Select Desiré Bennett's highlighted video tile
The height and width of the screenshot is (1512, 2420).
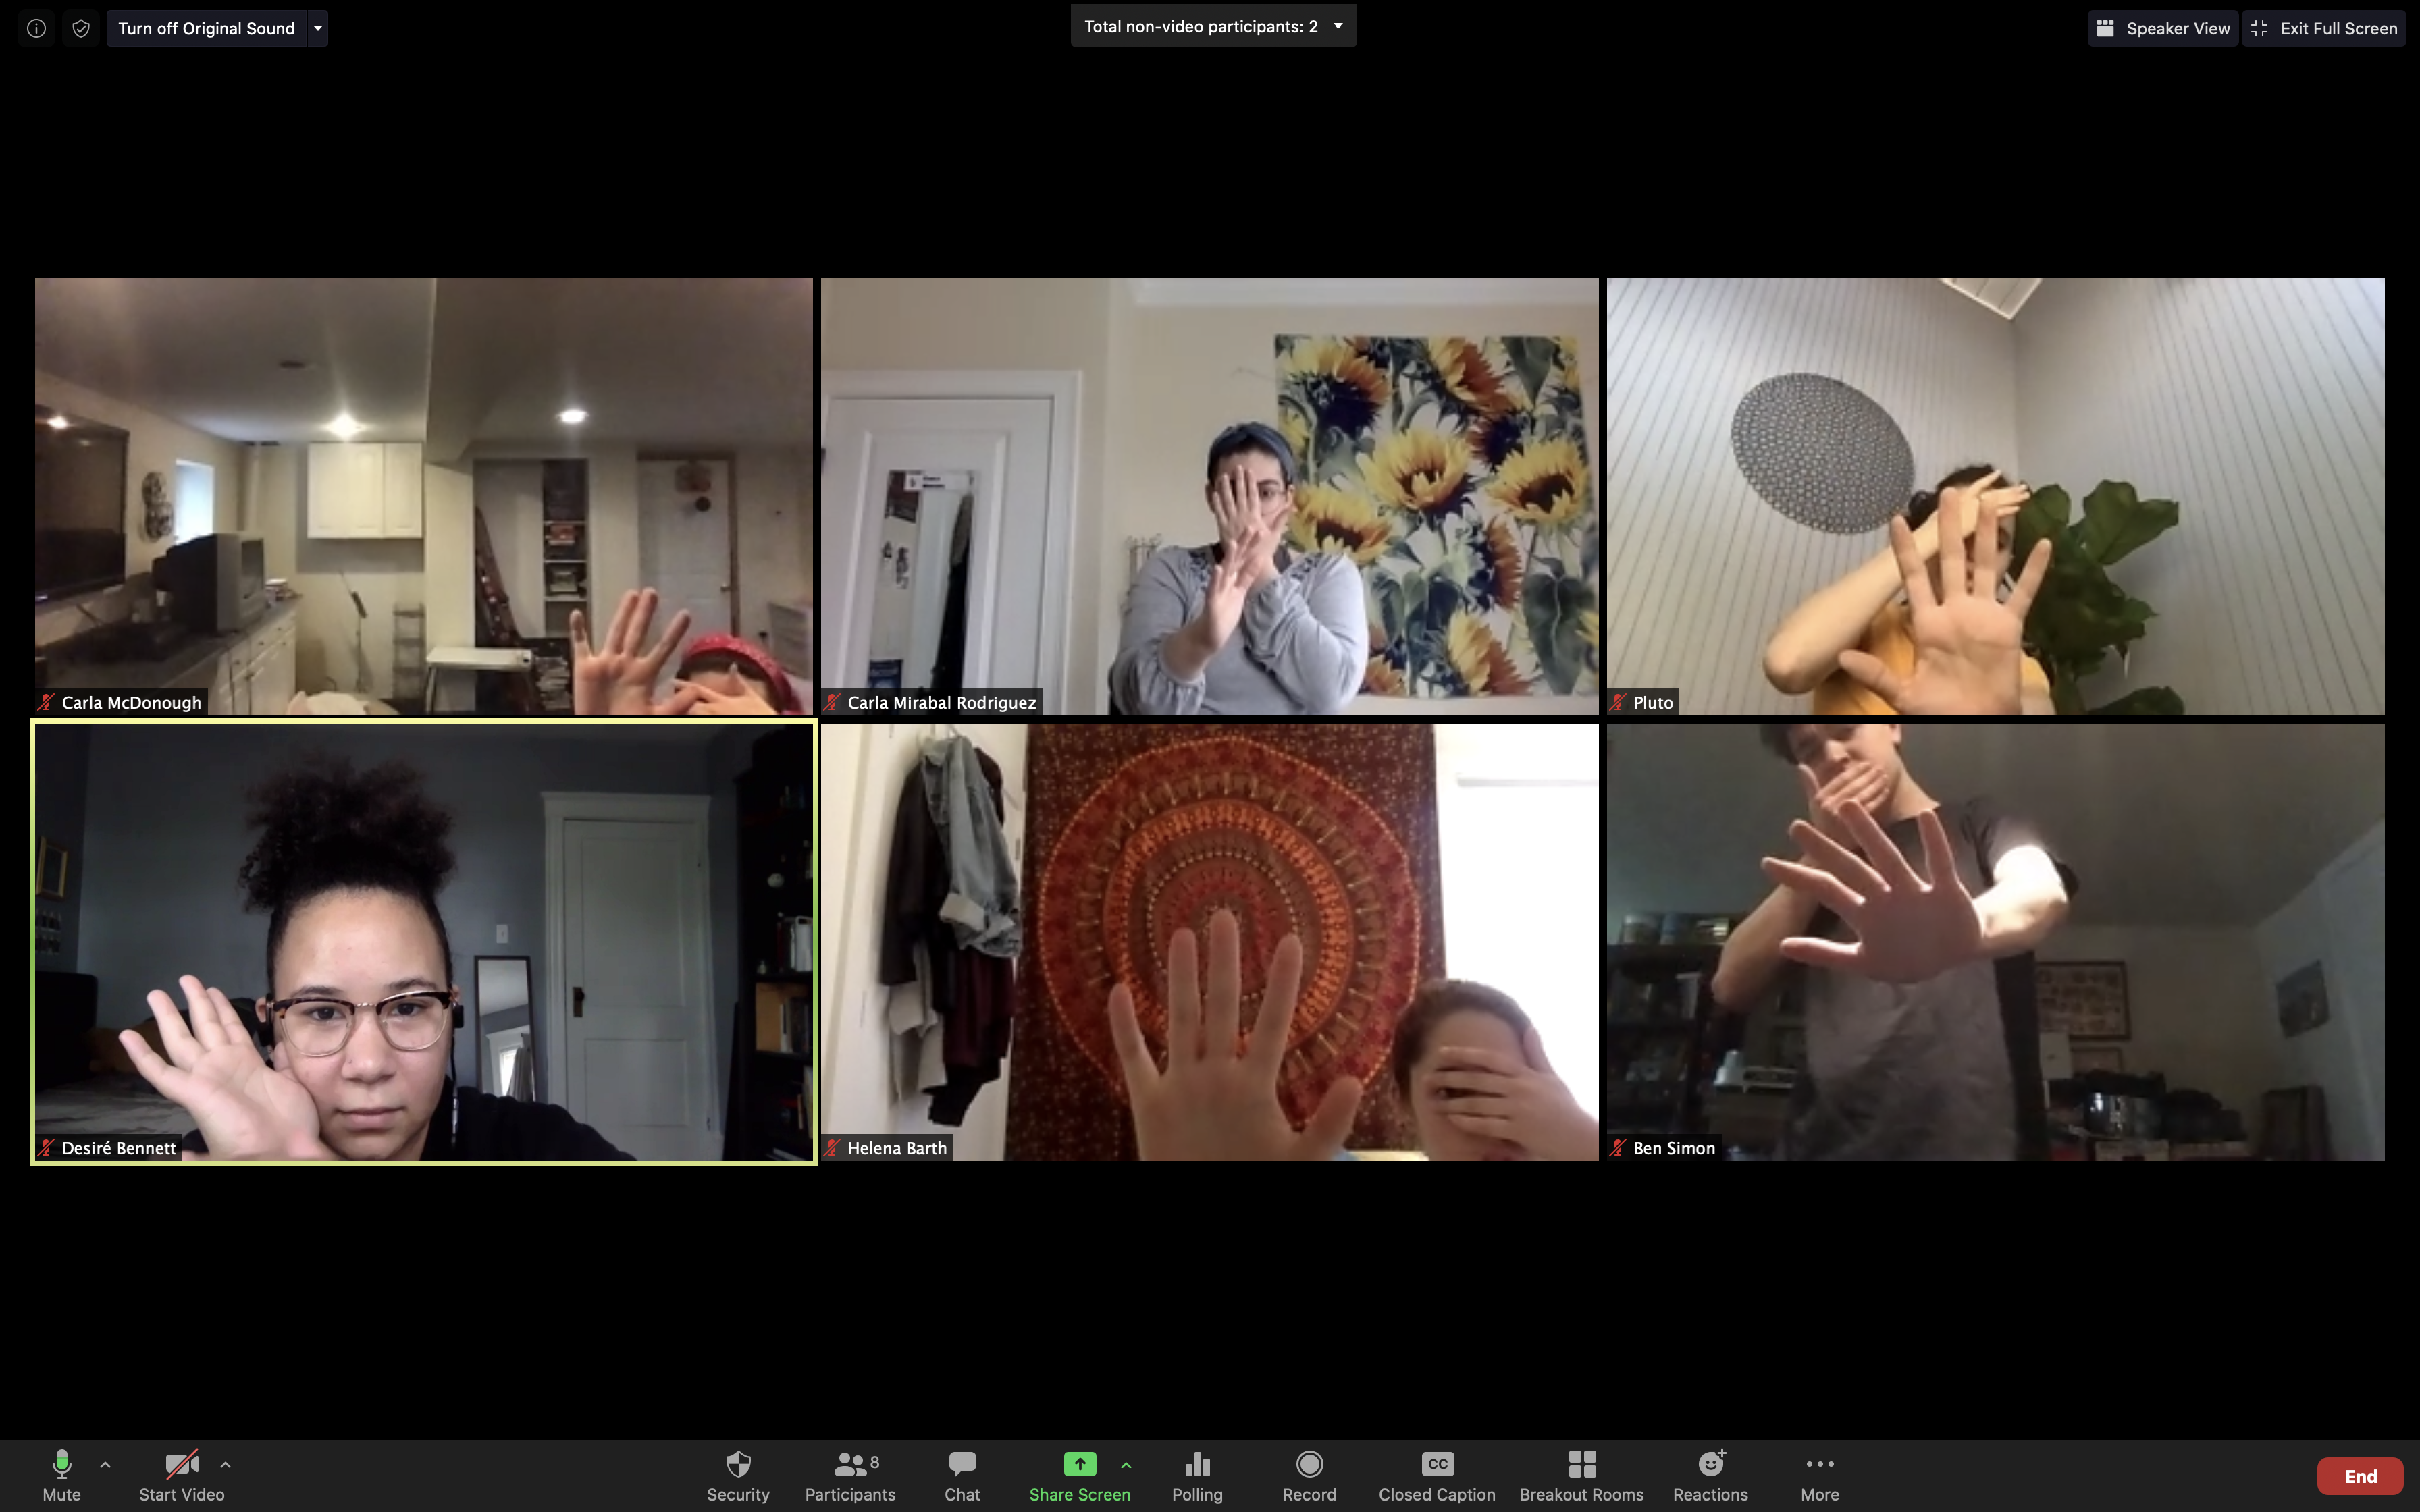[x=424, y=942]
